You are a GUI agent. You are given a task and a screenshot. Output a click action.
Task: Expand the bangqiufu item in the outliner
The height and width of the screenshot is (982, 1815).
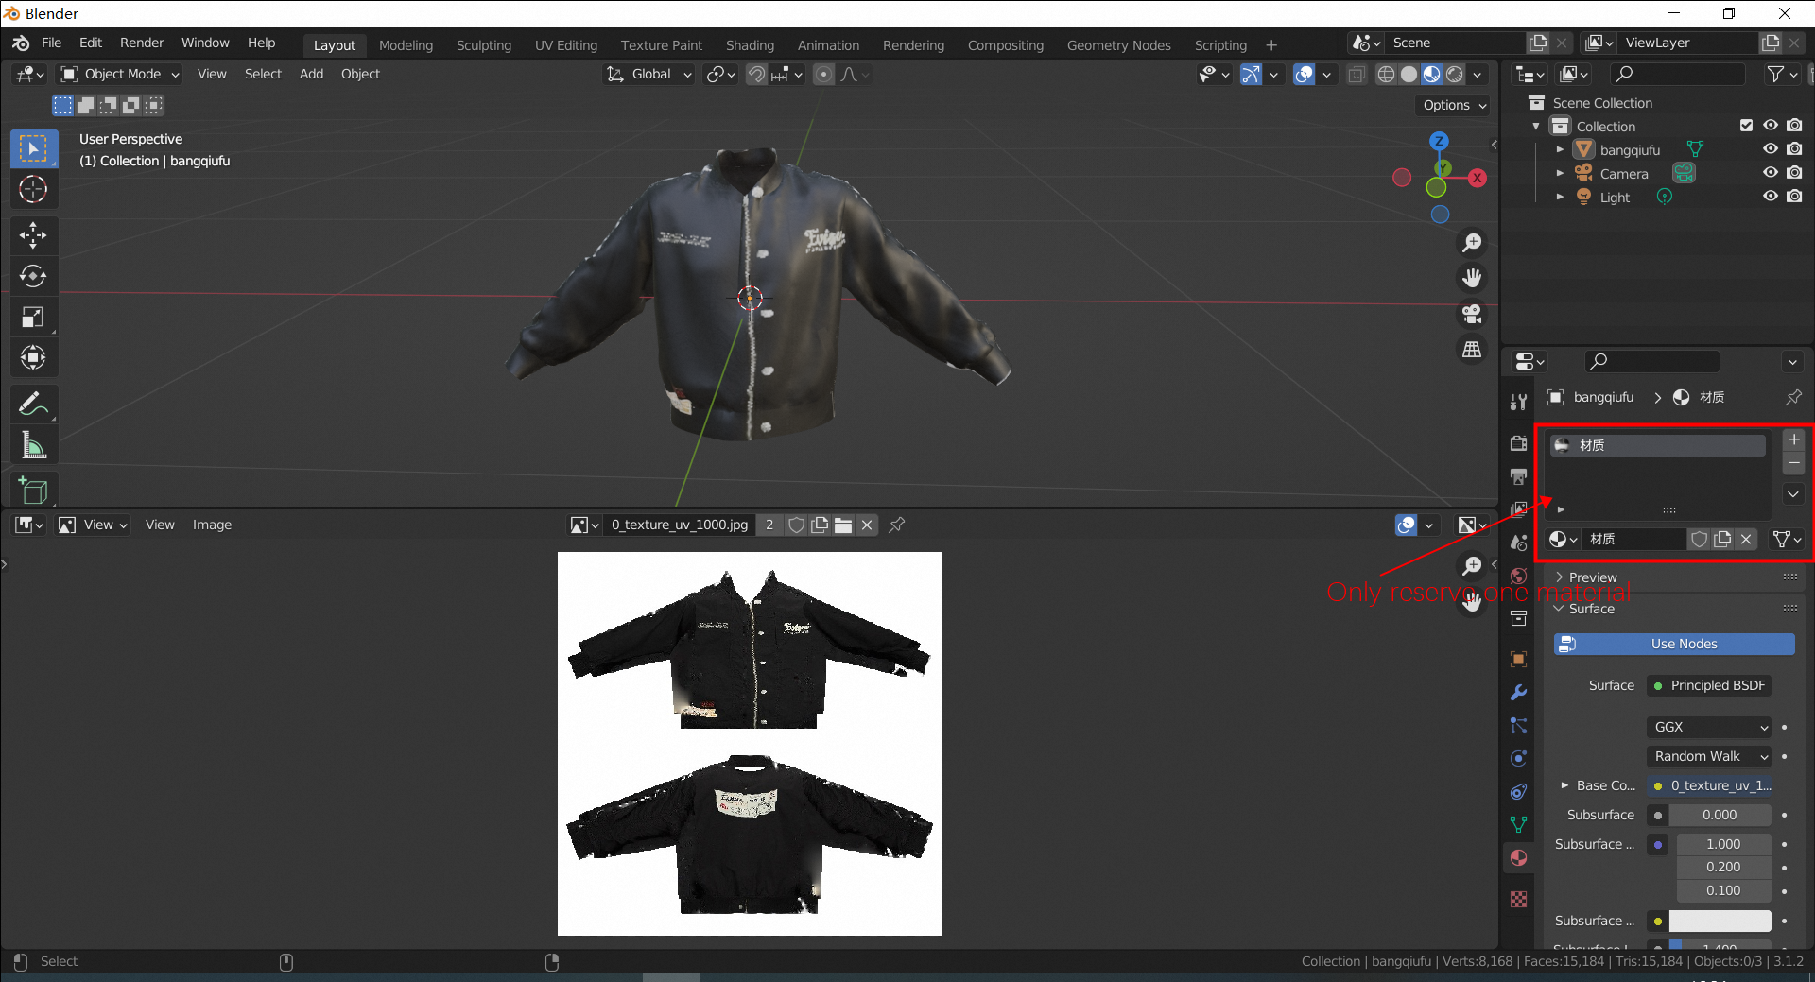[x=1560, y=148]
